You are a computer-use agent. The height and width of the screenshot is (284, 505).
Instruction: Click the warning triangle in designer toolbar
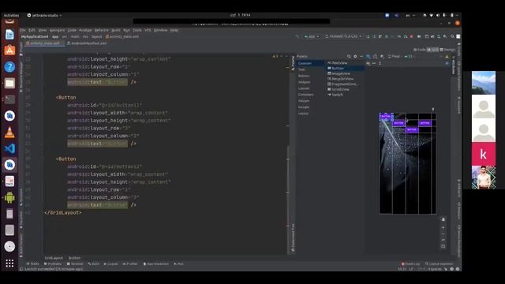447,56
